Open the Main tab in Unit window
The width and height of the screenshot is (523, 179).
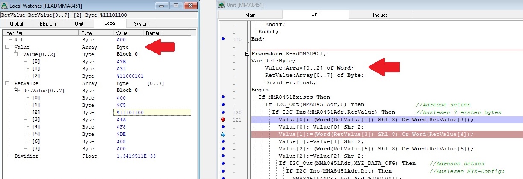(x=250, y=15)
